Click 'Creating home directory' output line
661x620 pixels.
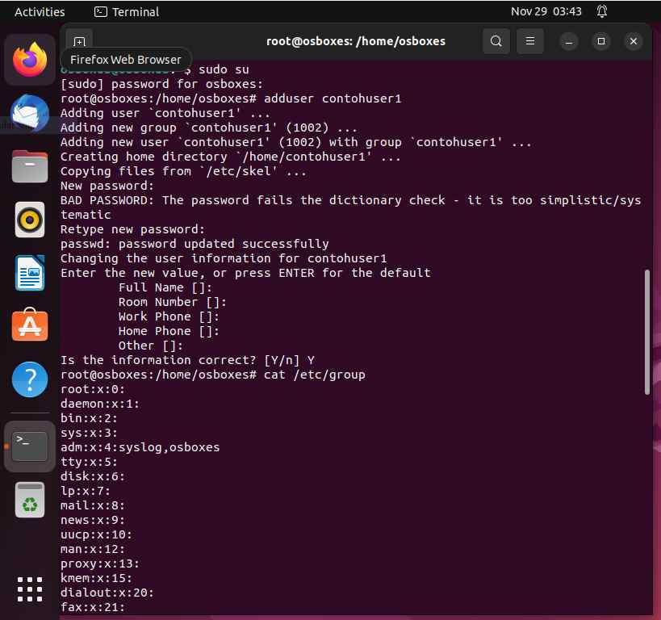[231, 157]
